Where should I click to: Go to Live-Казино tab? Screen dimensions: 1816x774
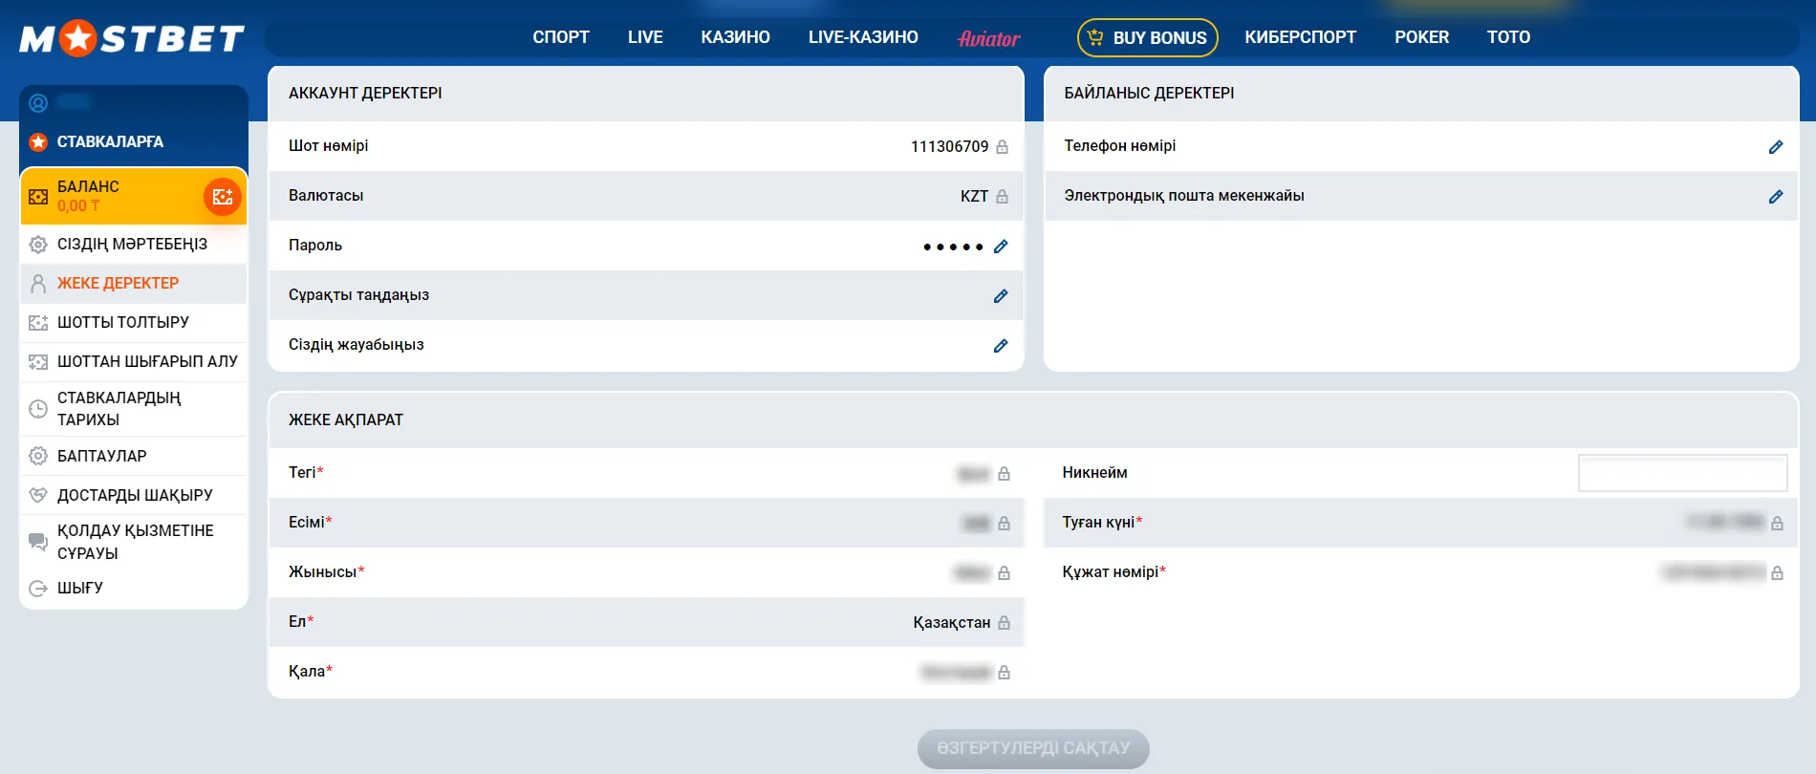coord(863,37)
